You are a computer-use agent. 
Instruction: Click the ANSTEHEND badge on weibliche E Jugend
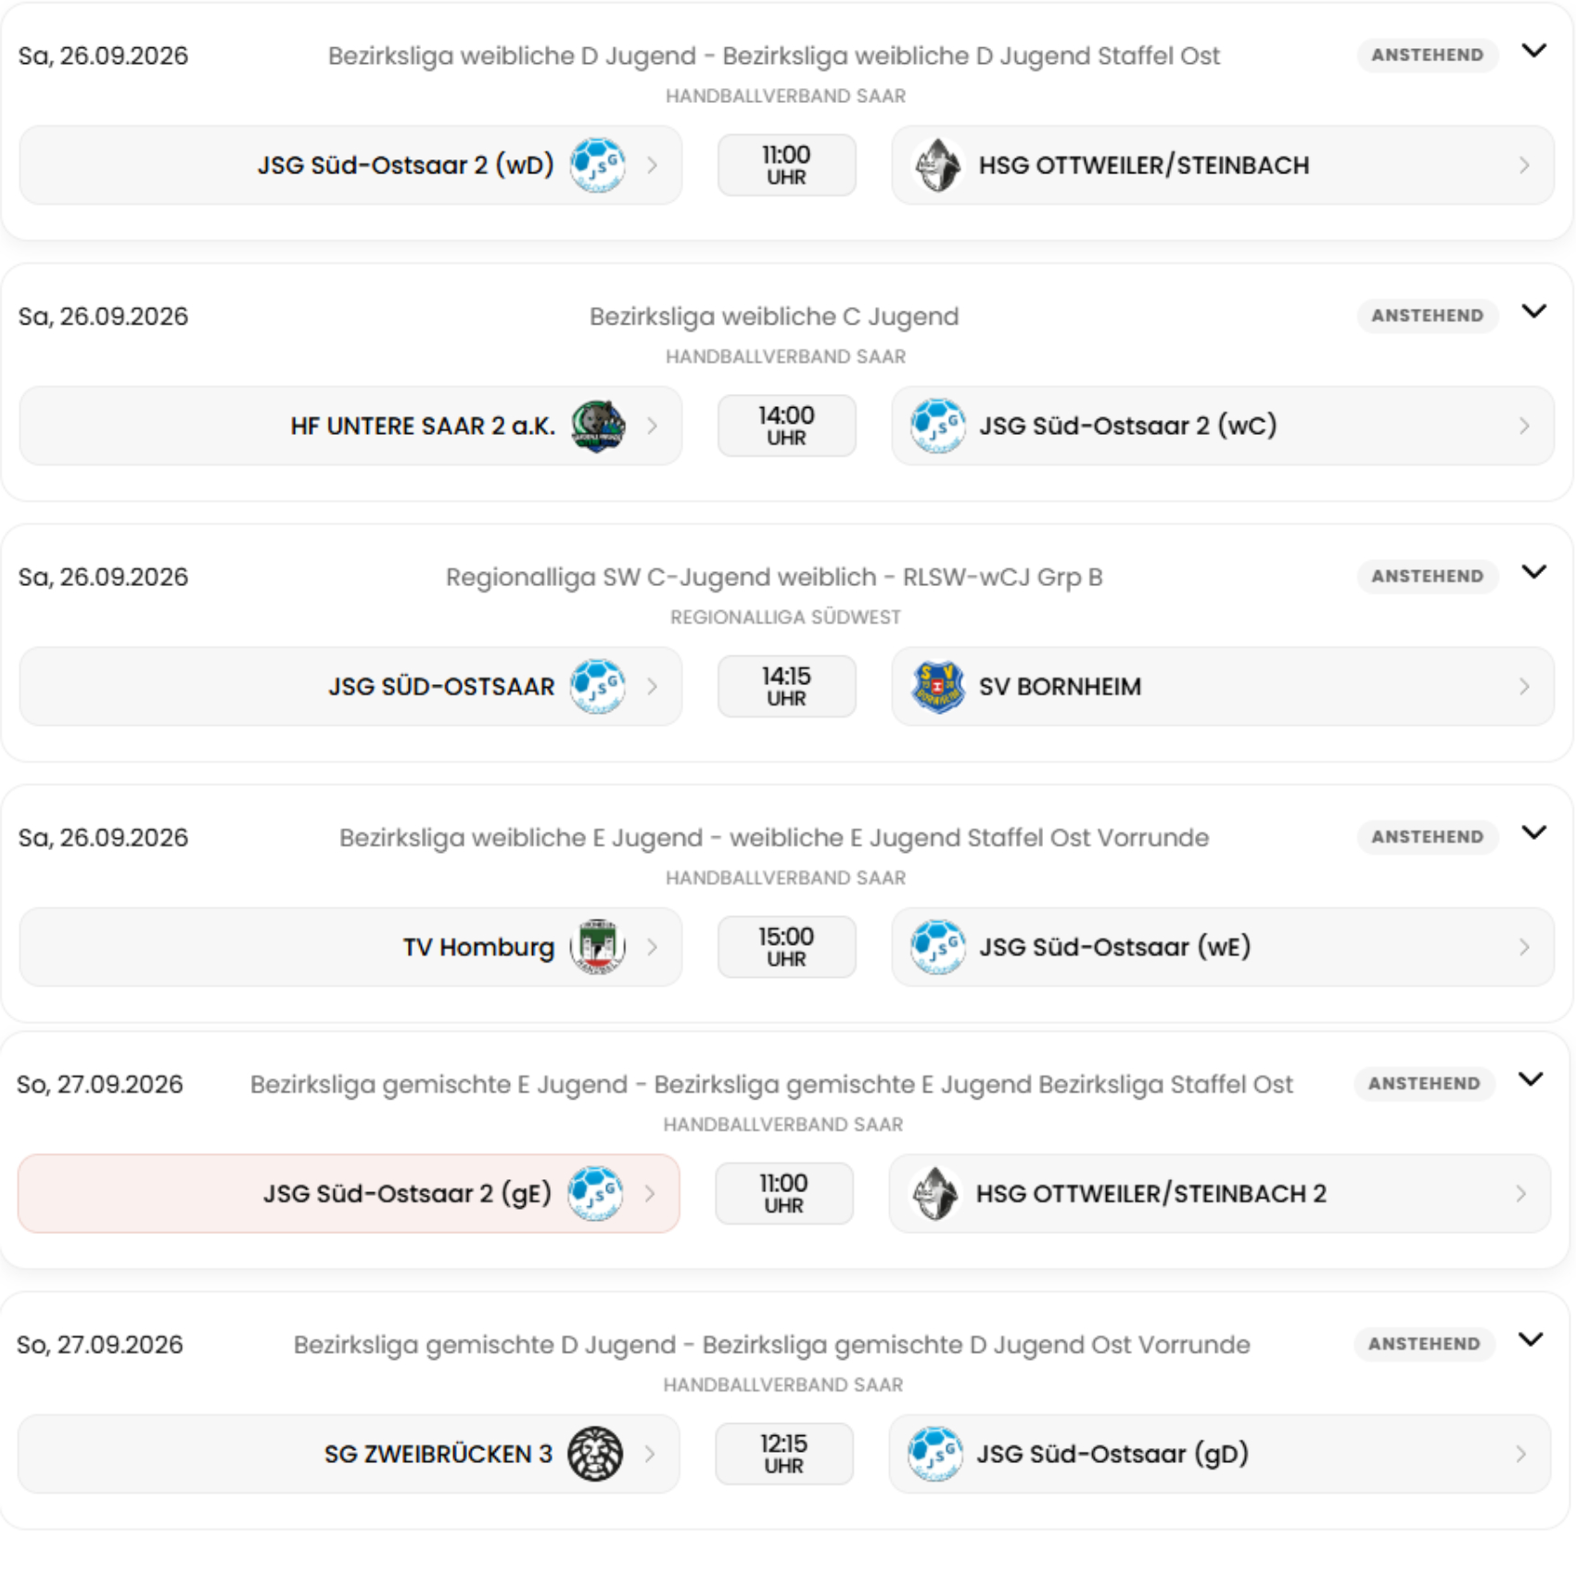[1428, 837]
